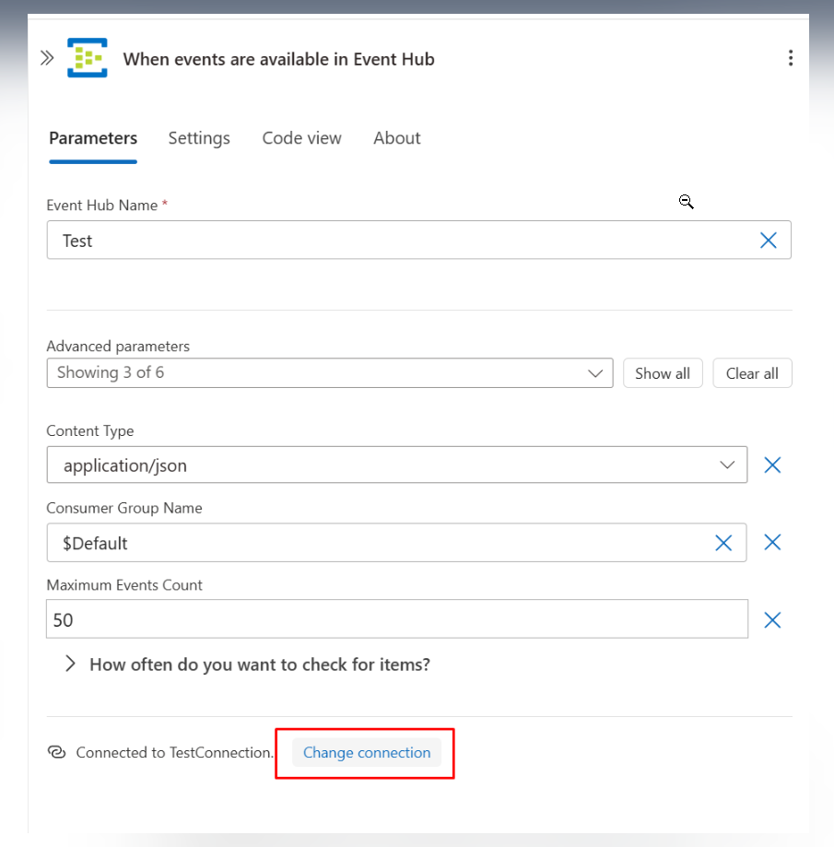Open the Content Type dropdown

396,465
